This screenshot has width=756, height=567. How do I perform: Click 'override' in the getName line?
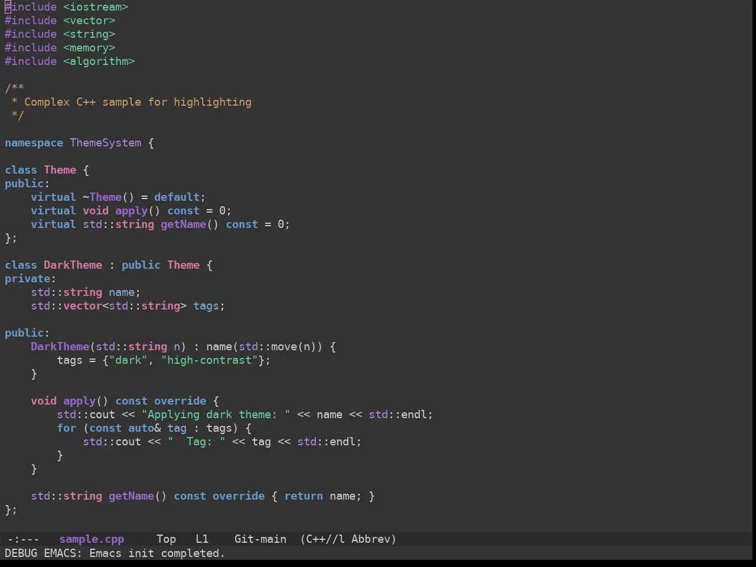[239, 496]
